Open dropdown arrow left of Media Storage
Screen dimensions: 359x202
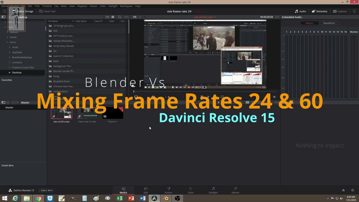[4, 11]
